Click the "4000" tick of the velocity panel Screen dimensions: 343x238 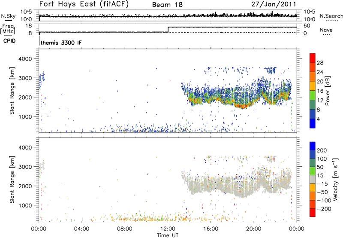[25, 147]
